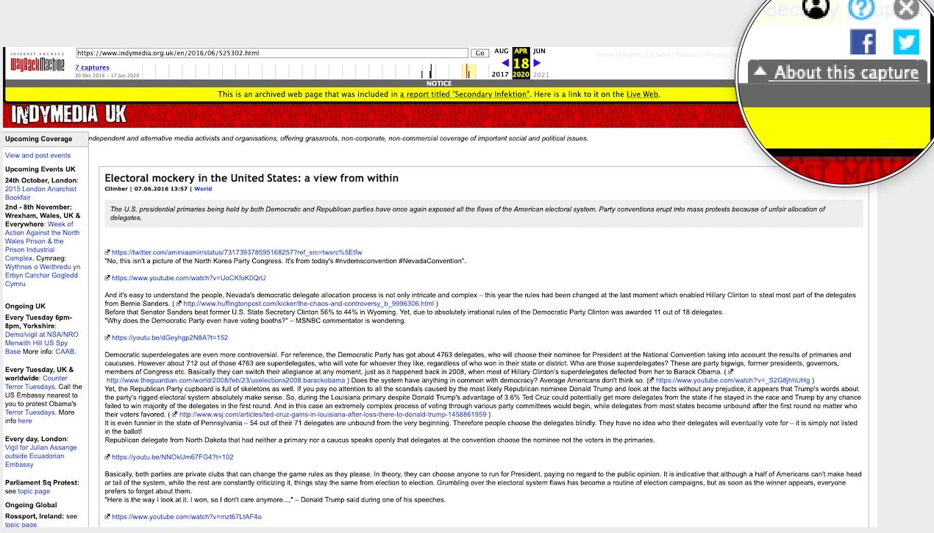Click the Indymedia UK logo
The image size is (934, 533).
tap(69, 114)
